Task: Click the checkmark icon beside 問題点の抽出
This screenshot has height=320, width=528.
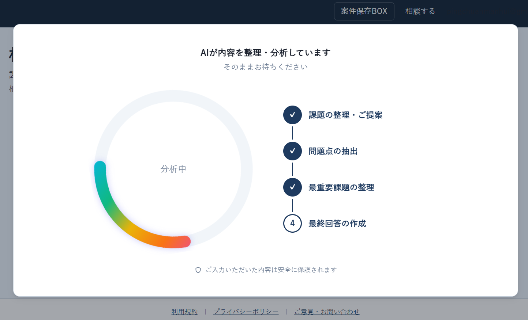Action: pos(292,151)
